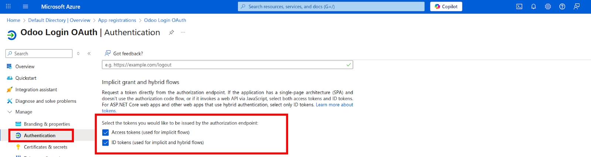Toggle Access tokens checkbox
Viewport: 591px width, 157px height.
click(x=106, y=132)
